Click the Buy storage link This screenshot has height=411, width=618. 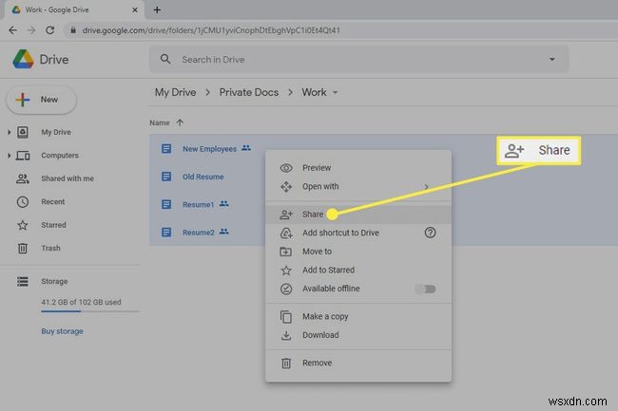pyautogui.click(x=62, y=331)
